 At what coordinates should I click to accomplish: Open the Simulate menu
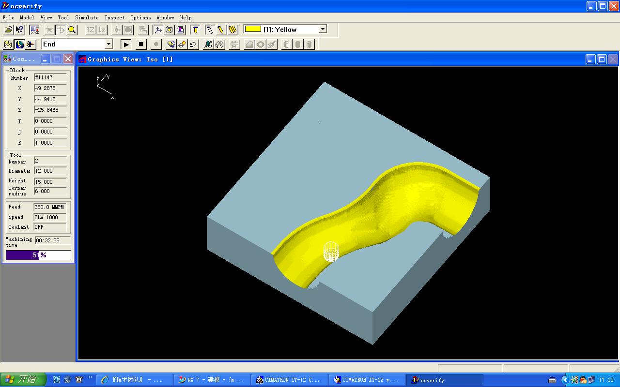[x=87, y=17]
